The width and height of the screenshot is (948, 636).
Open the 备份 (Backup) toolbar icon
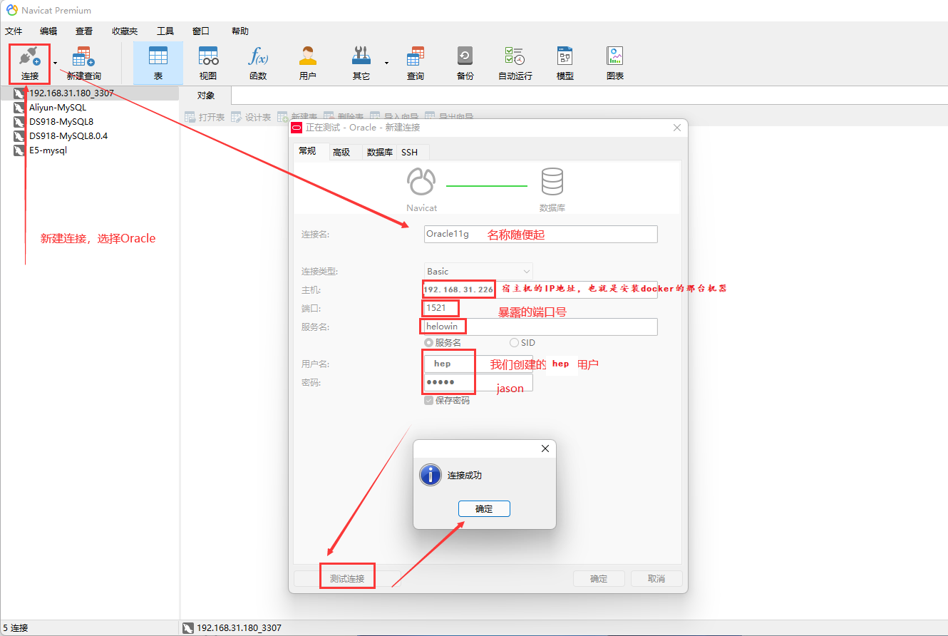pos(465,63)
